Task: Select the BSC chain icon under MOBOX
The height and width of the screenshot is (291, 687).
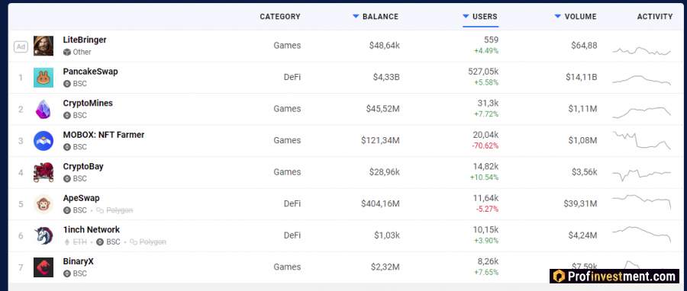Action: coord(67,147)
